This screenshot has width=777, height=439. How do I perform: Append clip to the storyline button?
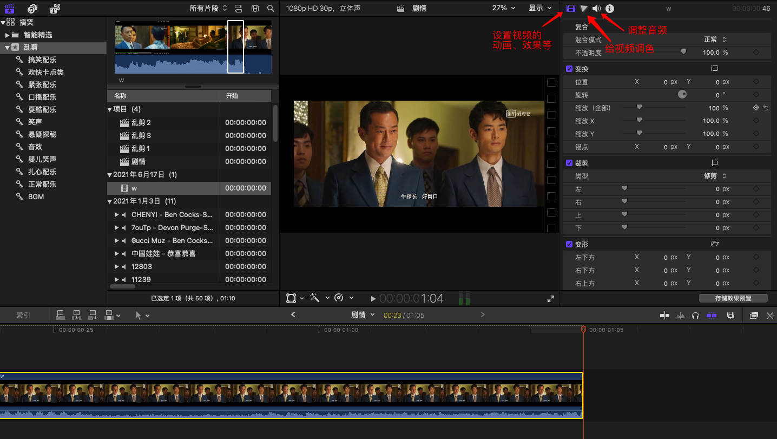point(93,314)
